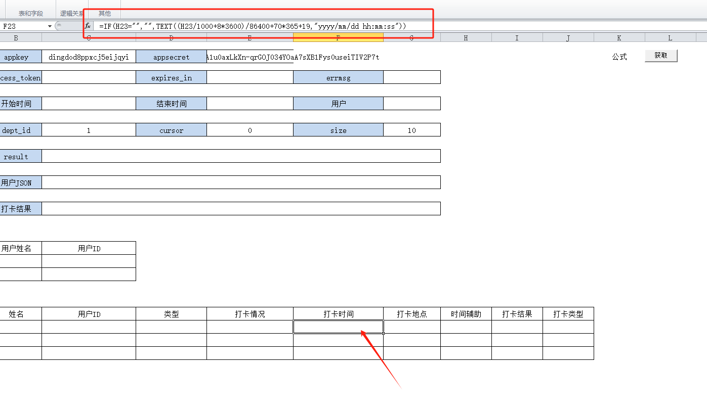This screenshot has height=413, width=707.
Task: Open the Name Box dropdown arrow
Action: coord(50,26)
